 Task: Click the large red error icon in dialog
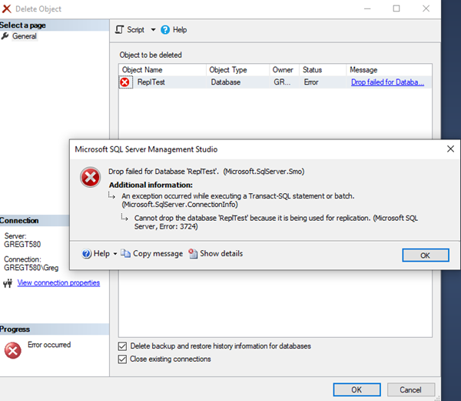90,177
